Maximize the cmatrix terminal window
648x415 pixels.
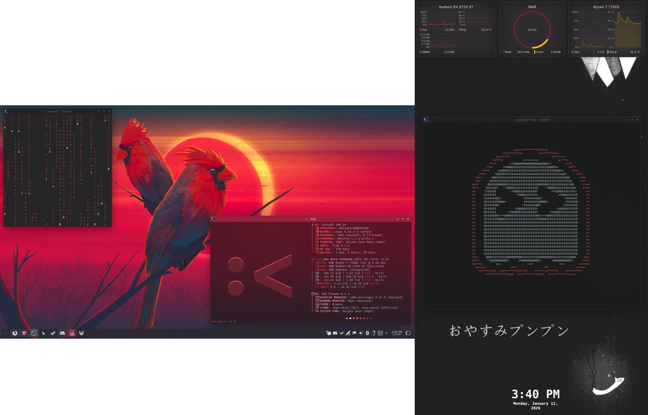[x=104, y=111]
